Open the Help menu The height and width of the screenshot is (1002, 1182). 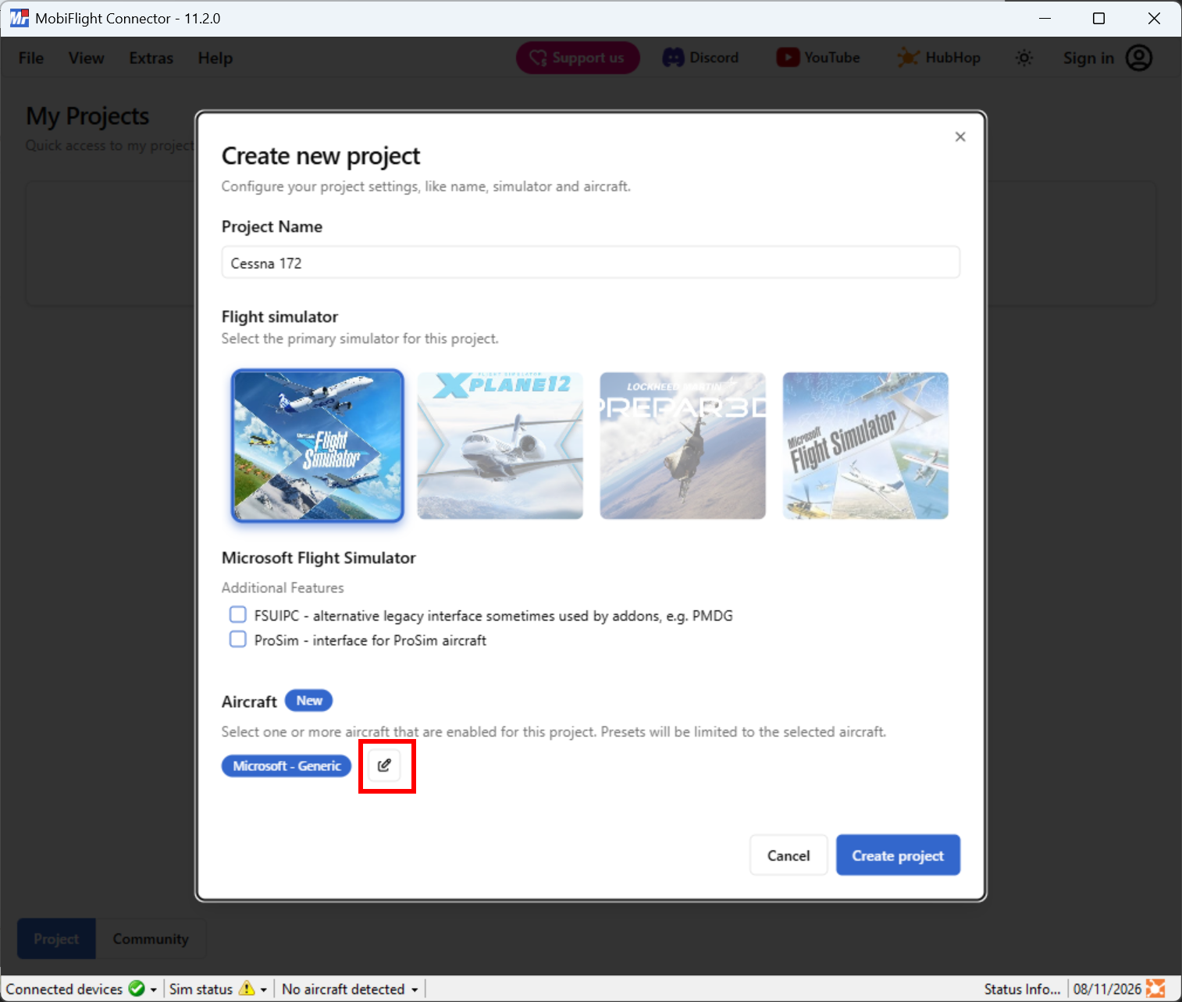click(215, 58)
